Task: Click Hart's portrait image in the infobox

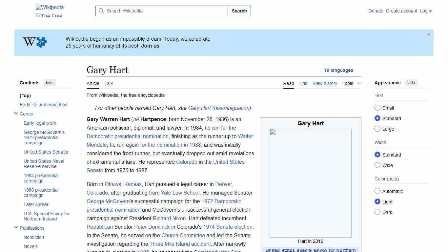Action: (310, 183)
